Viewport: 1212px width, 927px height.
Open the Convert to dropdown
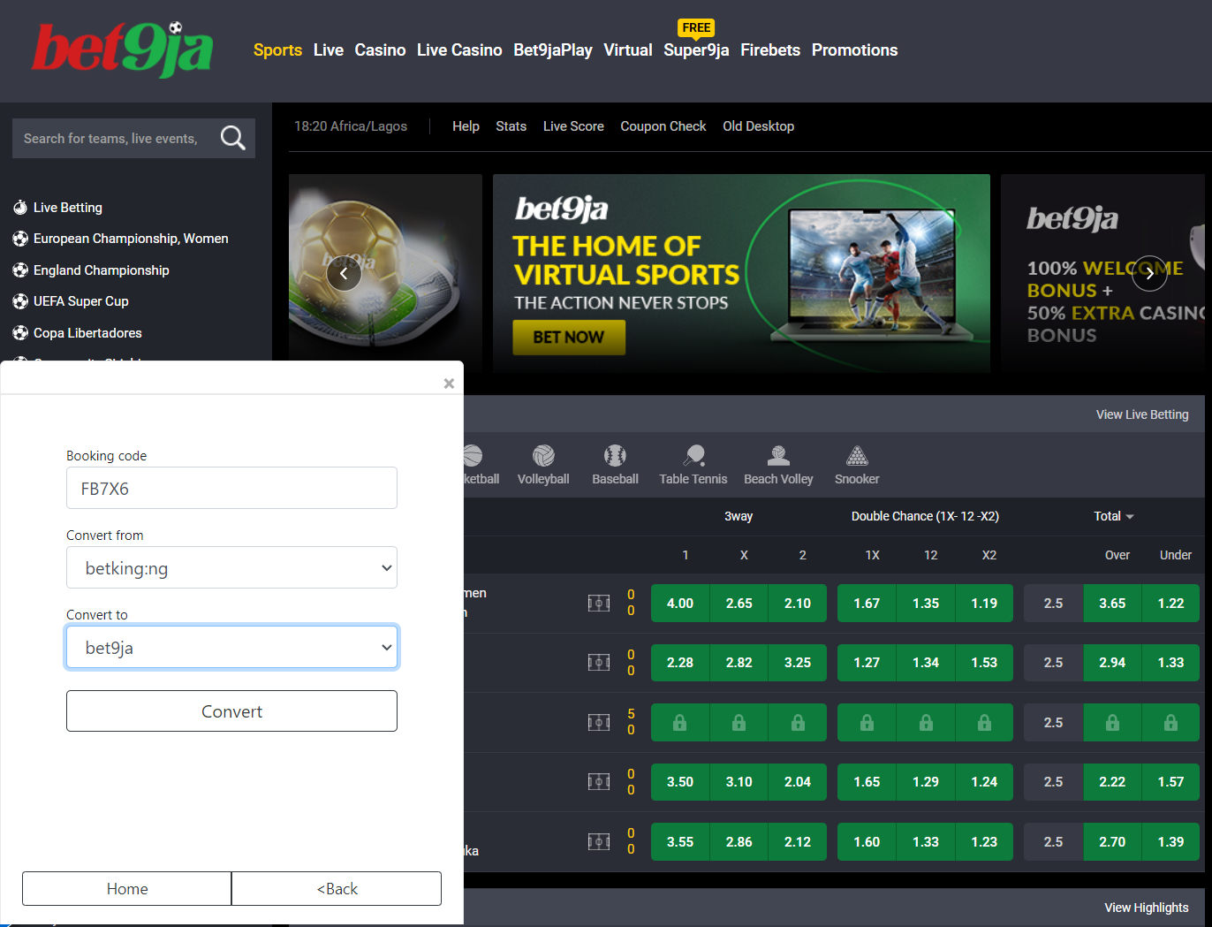point(231,647)
